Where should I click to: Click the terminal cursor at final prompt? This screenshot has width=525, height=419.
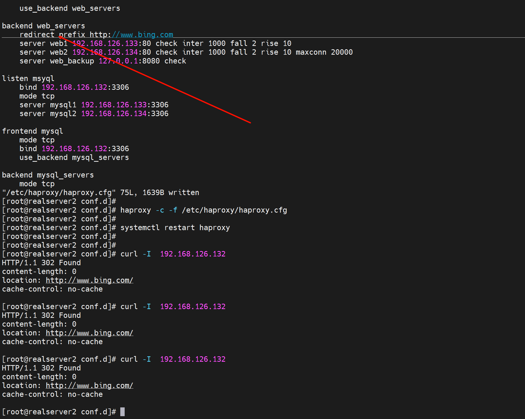point(122,412)
